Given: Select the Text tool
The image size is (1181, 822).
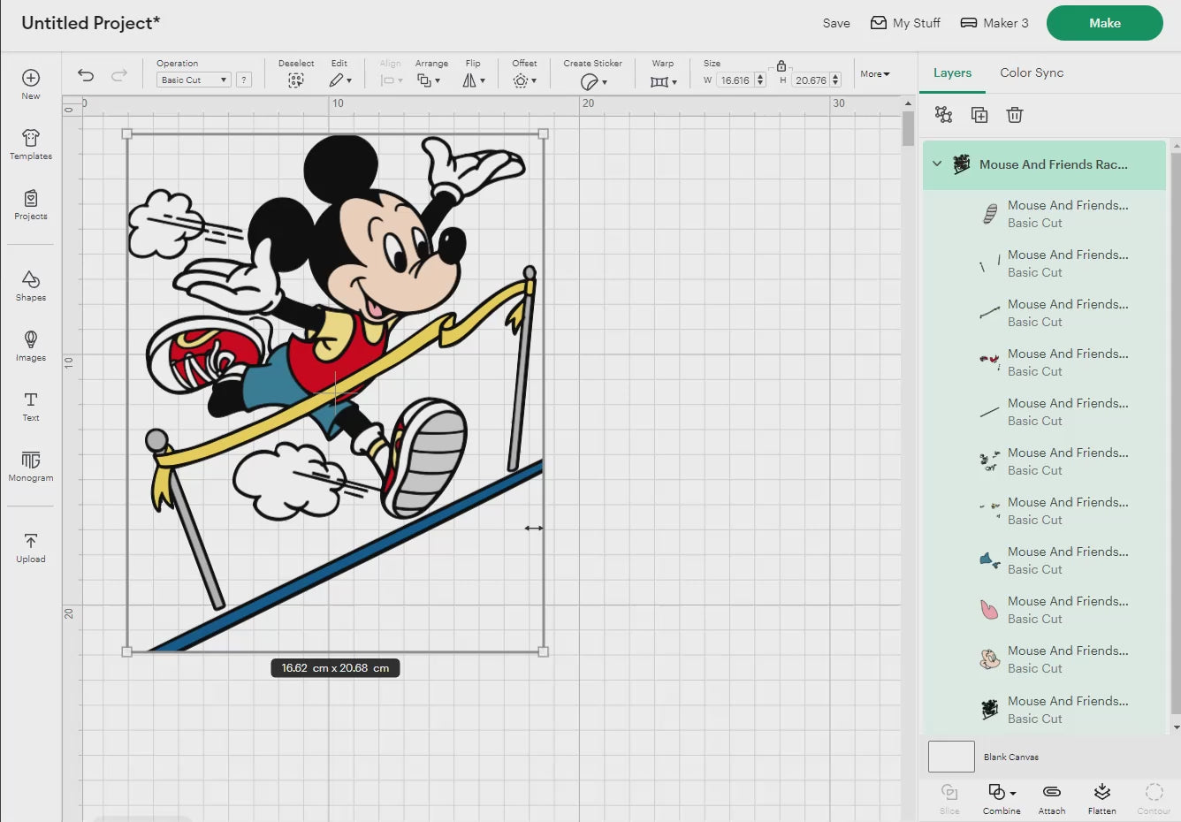Looking at the screenshot, I should pos(31,406).
